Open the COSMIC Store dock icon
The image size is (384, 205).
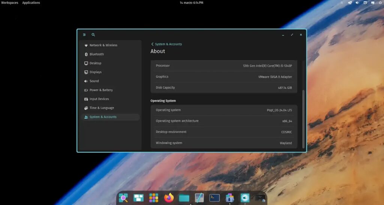[229, 198]
